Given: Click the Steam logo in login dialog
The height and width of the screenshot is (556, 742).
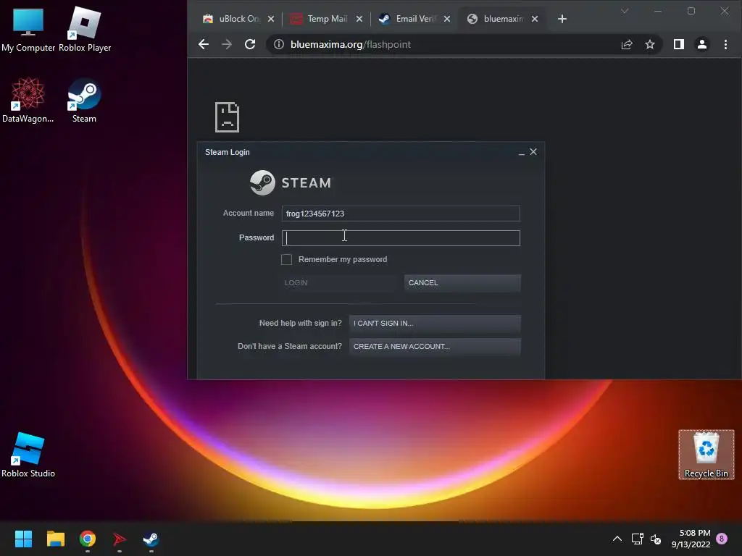Looking at the screenshot, I should point(291,182).
